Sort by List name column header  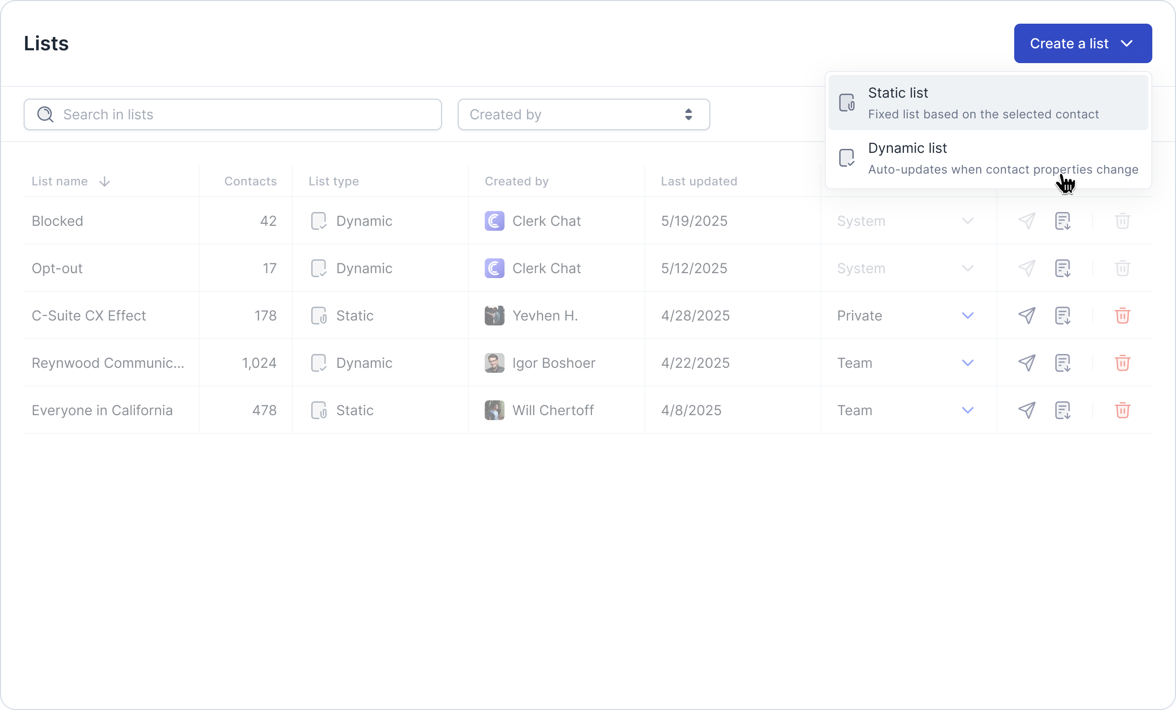coord(60,181)
